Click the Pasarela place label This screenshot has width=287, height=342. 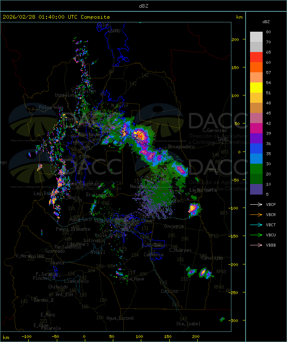click(x=51, y=328)
